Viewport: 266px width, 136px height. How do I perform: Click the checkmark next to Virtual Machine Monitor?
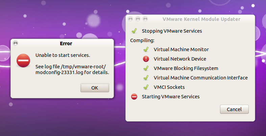[x=146, y=49]
